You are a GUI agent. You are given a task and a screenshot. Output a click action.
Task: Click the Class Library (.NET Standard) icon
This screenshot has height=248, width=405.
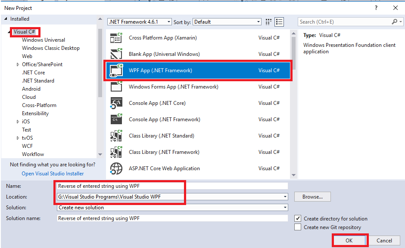[x=116, y=136]
